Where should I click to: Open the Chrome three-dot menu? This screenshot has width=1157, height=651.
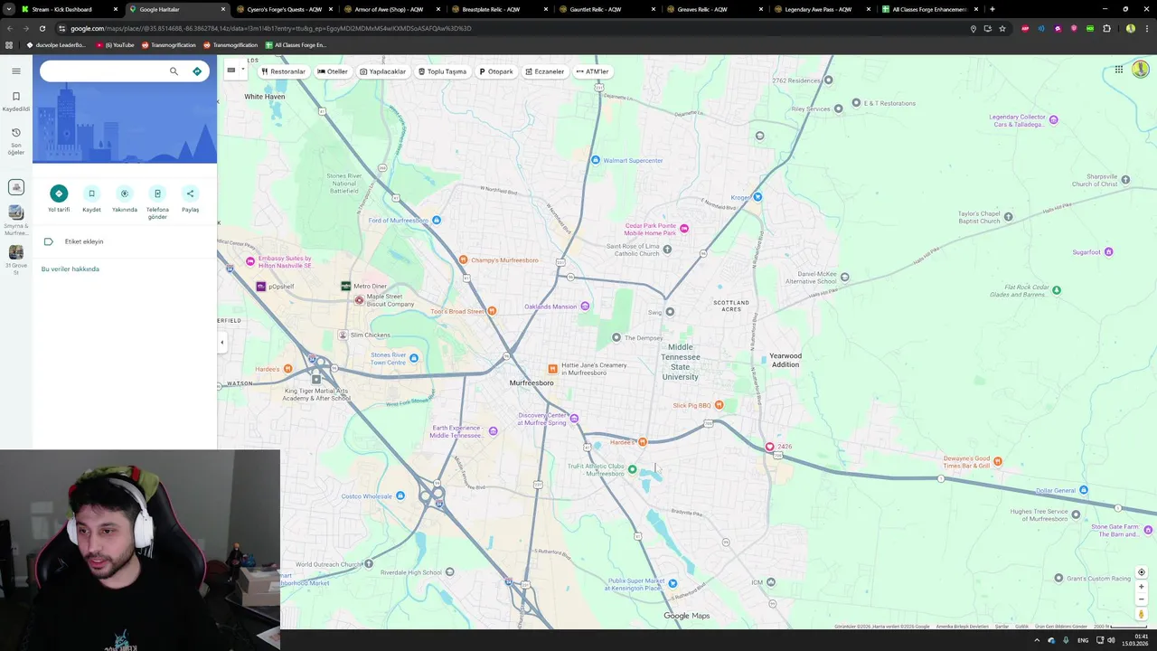pyautogui.click(x=1147, y=28)
